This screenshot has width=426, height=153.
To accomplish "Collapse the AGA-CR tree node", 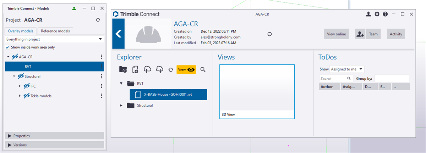I will tap(8, 57).
